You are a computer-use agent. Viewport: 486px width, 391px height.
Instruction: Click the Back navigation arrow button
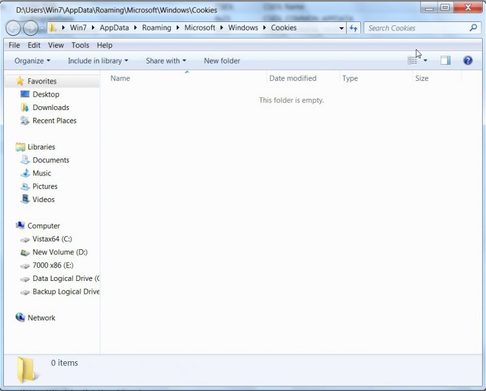pos(14,28)
